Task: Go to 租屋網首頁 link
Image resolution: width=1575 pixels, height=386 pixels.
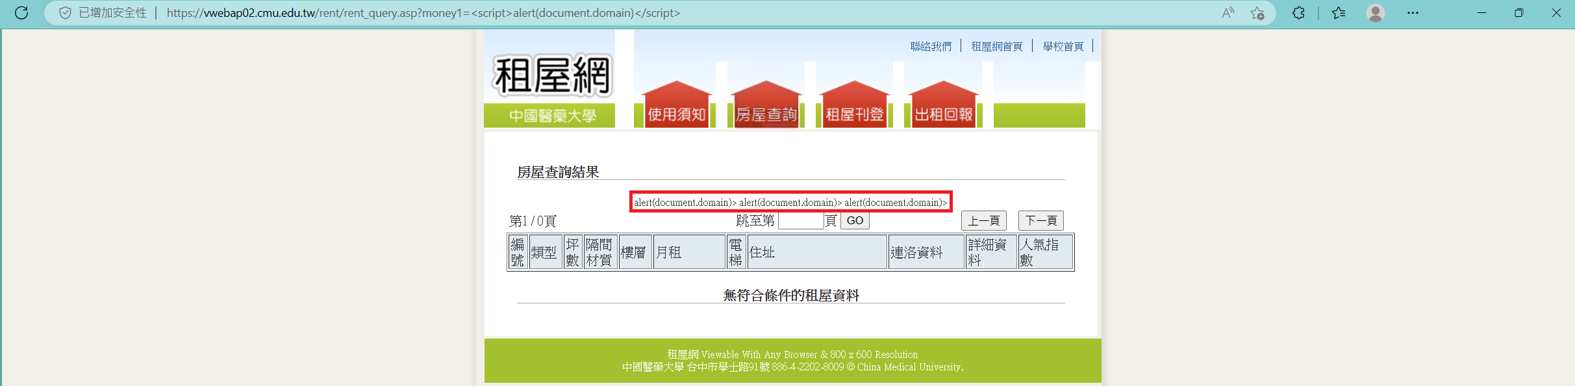Action: [x=996, y=46]
